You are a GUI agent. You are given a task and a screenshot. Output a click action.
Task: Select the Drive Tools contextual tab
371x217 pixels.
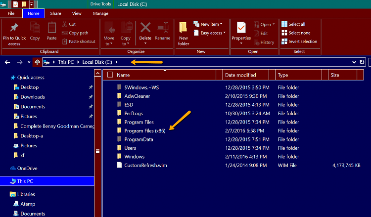click(x=100, y=4)
